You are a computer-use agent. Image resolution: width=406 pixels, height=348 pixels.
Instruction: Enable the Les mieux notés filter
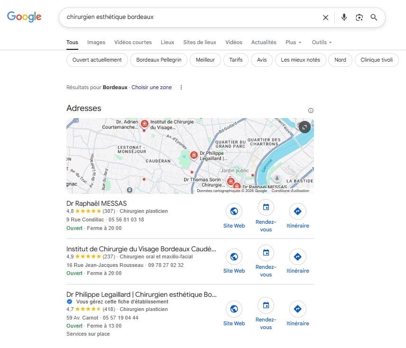pos(300,60)
